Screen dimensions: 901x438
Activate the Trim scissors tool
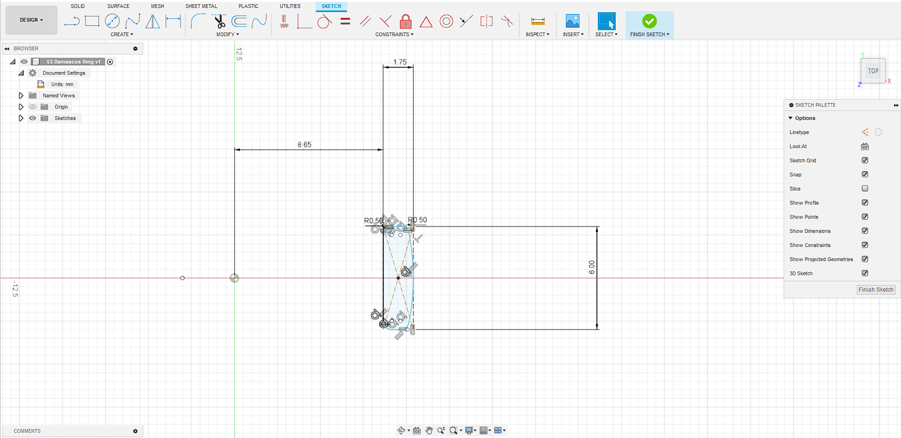pyautogui.click(x=220, y=22)
